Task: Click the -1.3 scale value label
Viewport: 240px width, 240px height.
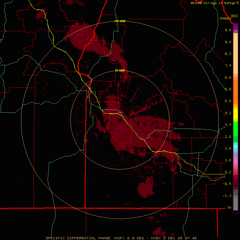Action: coord(227,196)
